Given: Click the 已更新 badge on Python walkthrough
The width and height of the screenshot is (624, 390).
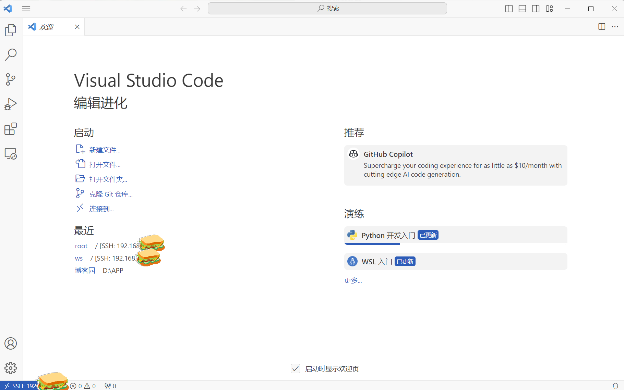Looking at the screenshot, I should (x=428, y=235).
